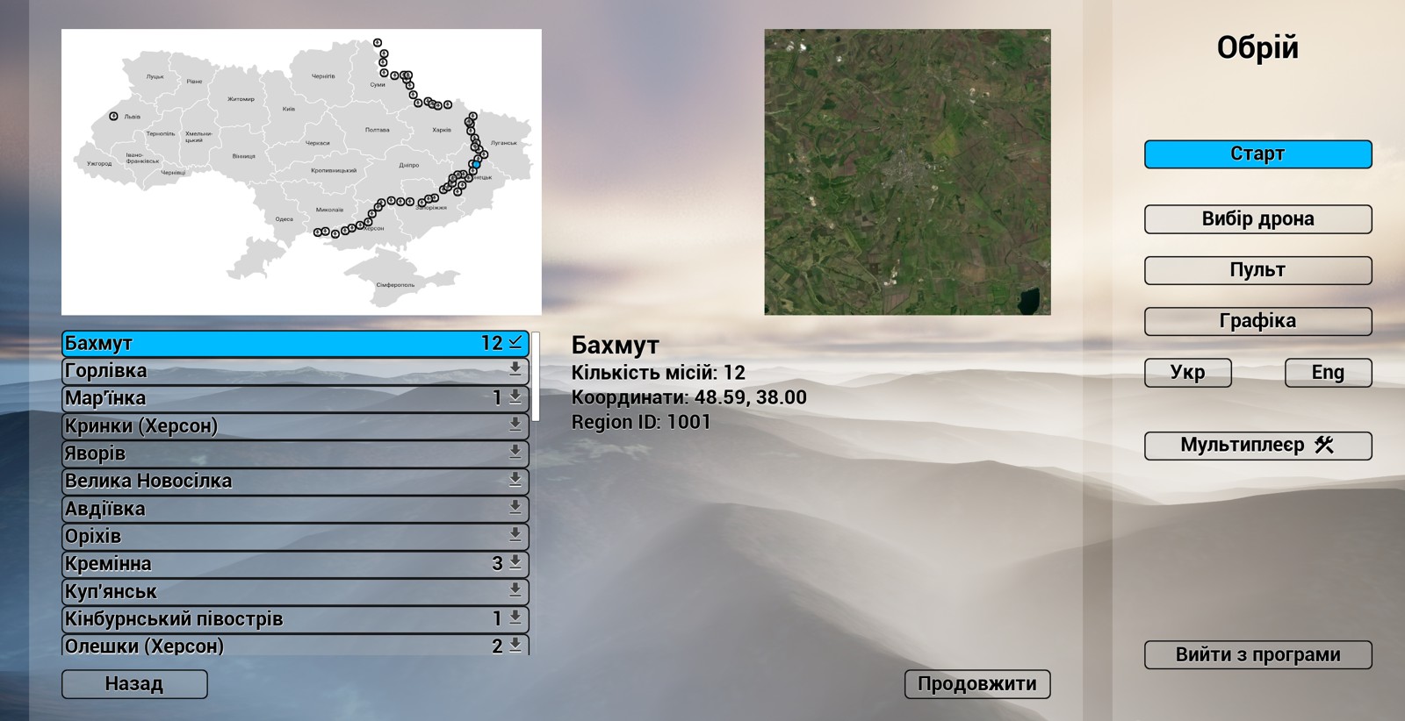Screen dimensions: 1405x721
Task: Click the downloaded checkmark on Бахмут
Action: [x=515, y=343]
